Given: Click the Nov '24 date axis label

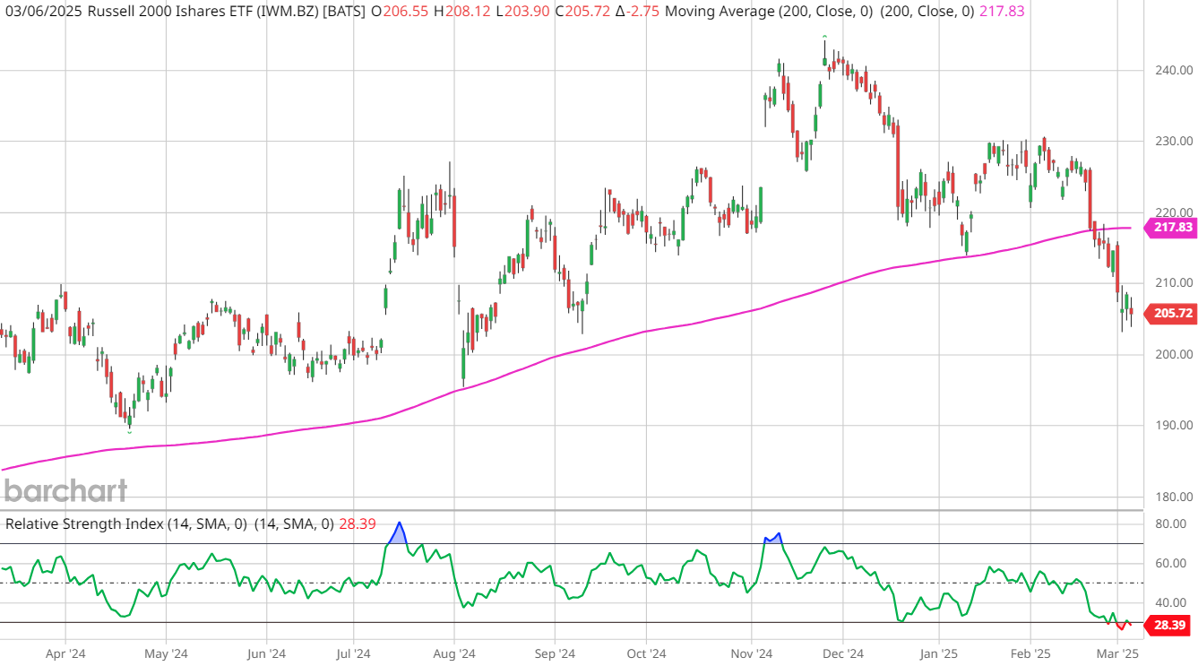Looking at the screenshot, I should tap(752, 654).
